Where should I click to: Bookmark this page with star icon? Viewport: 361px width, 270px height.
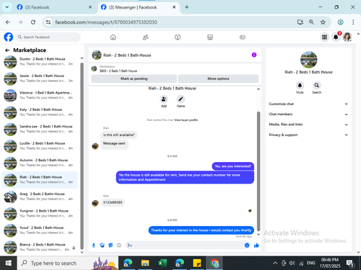[323, 22]
